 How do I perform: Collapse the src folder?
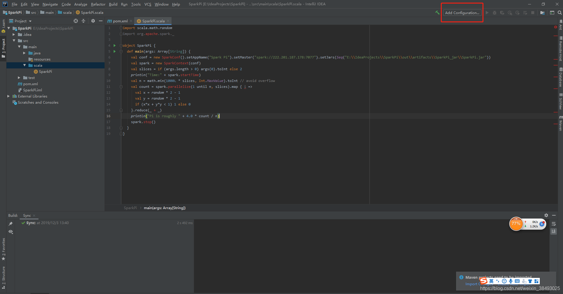pyautogui.click(x=14, y=41)
